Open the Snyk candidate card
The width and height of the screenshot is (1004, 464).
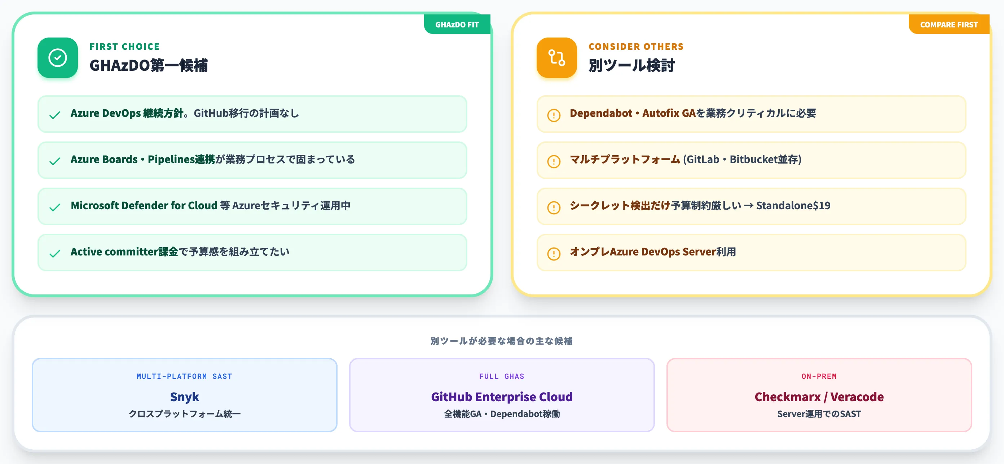point(184,395)
